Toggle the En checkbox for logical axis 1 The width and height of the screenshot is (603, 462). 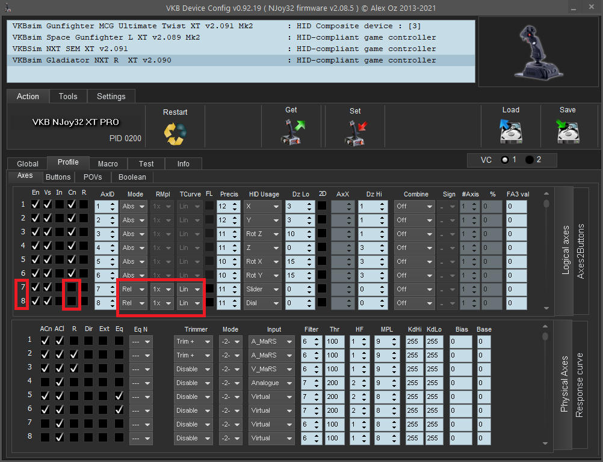[36, 205]
